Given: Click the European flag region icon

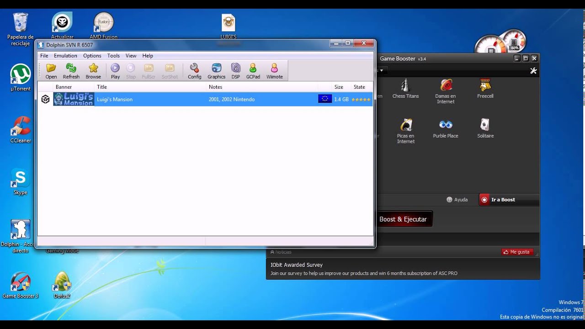Looking at the screenshot, I should 325,99.
